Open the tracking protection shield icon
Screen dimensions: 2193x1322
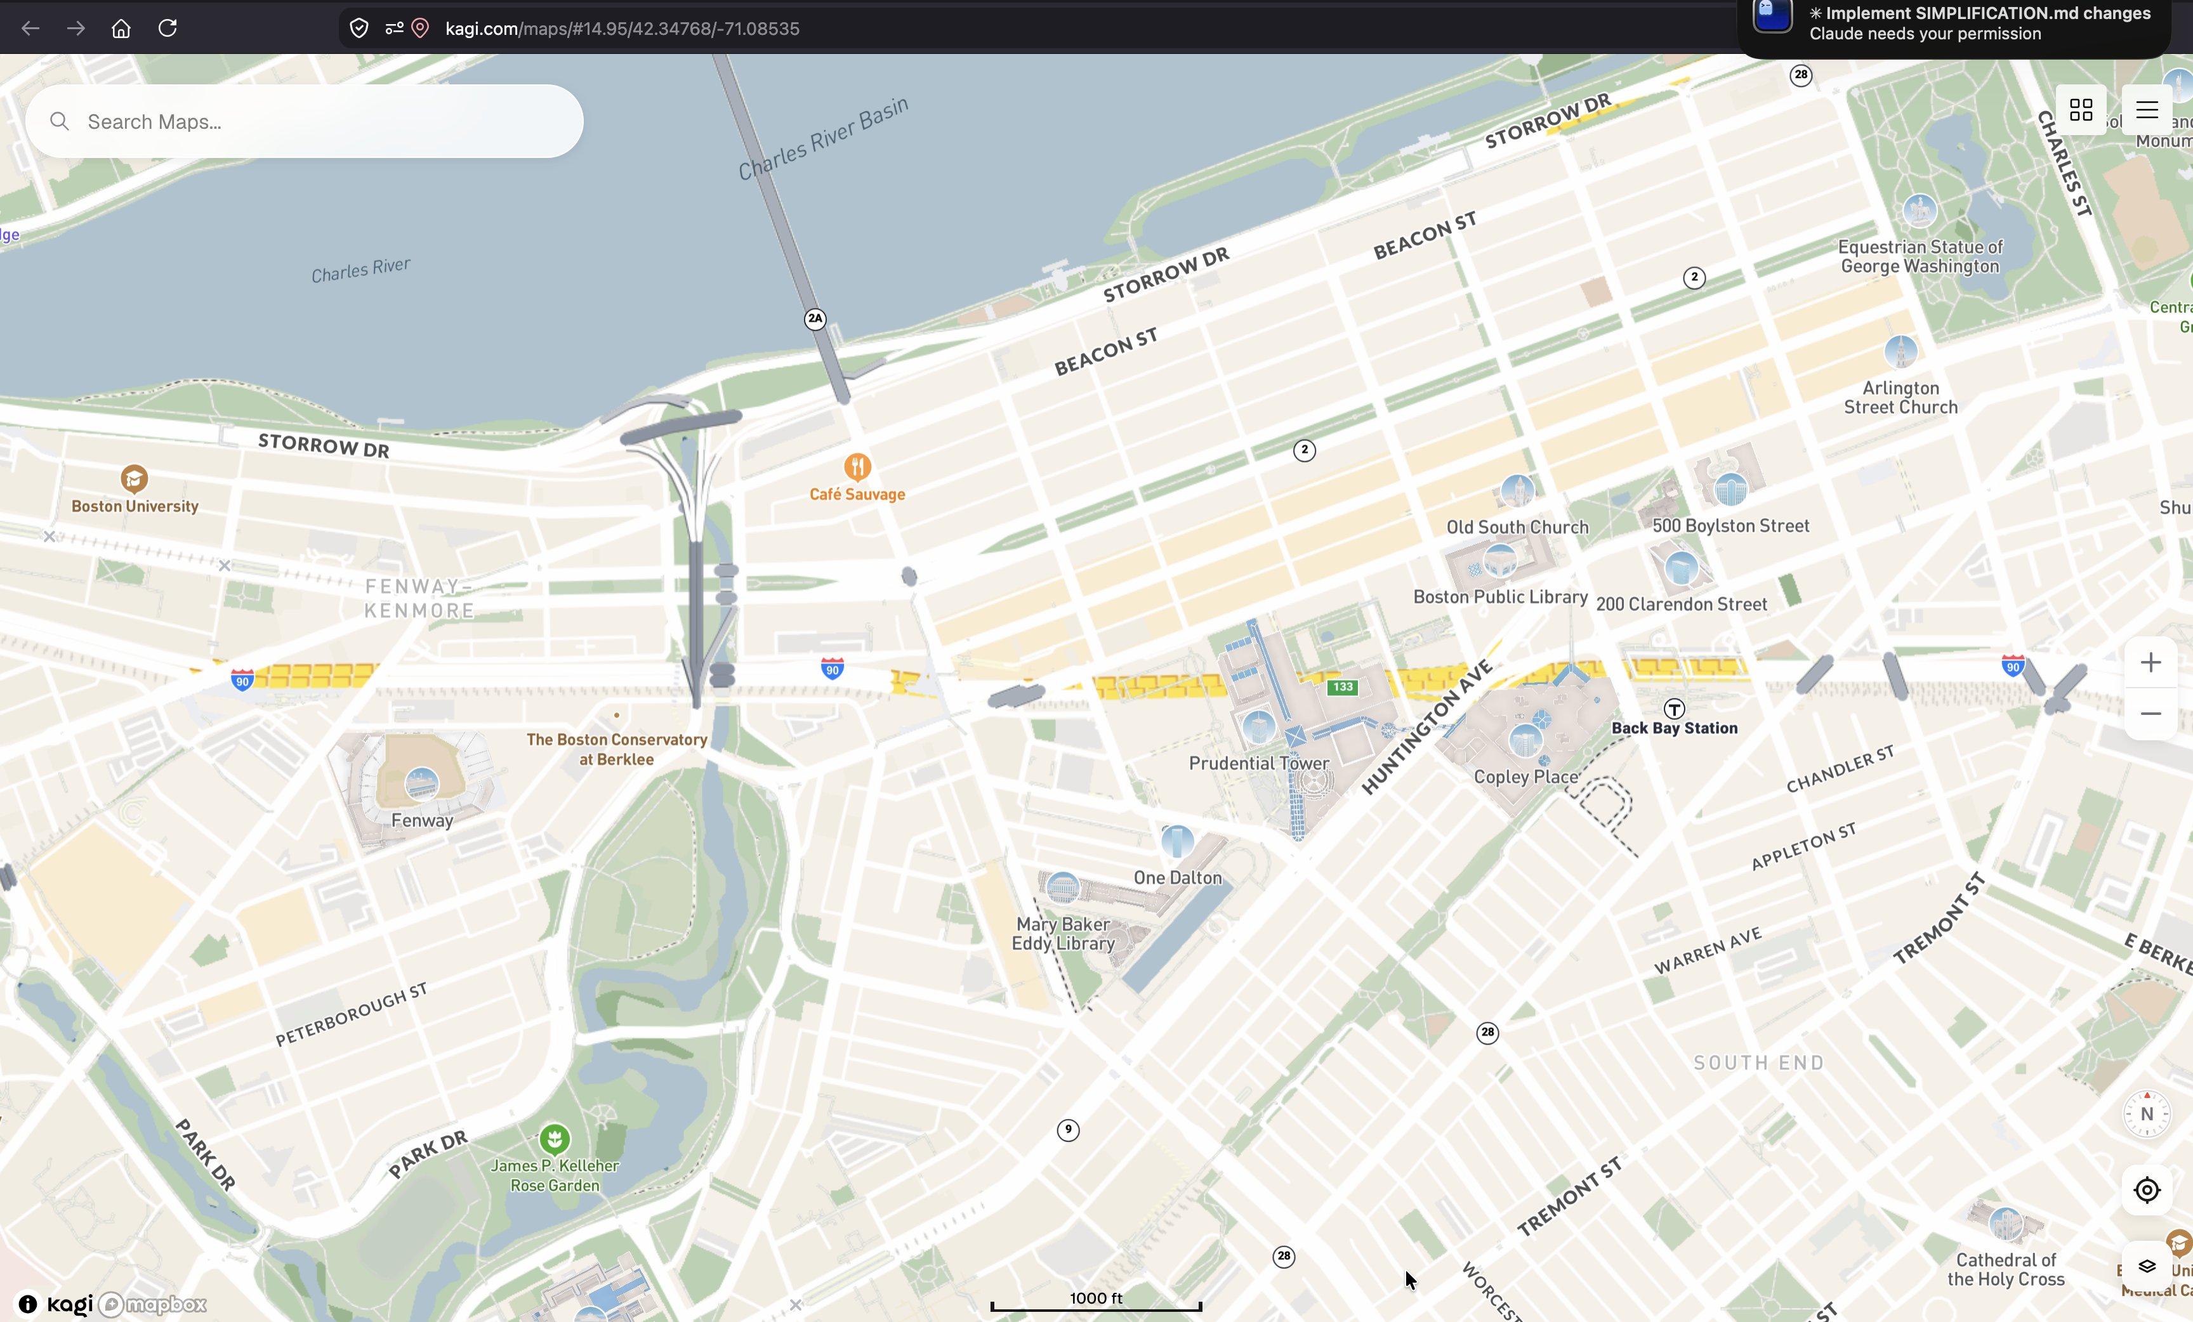pos(359,29)
